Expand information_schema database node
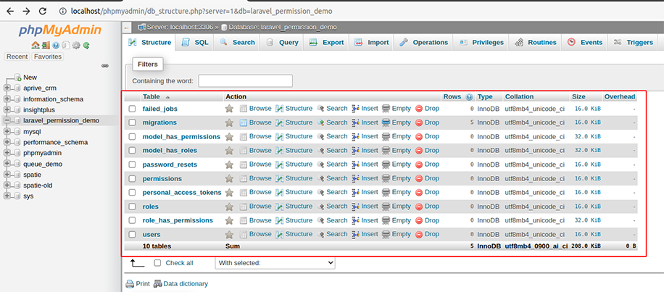664x292 pixels. pos(7,99)
